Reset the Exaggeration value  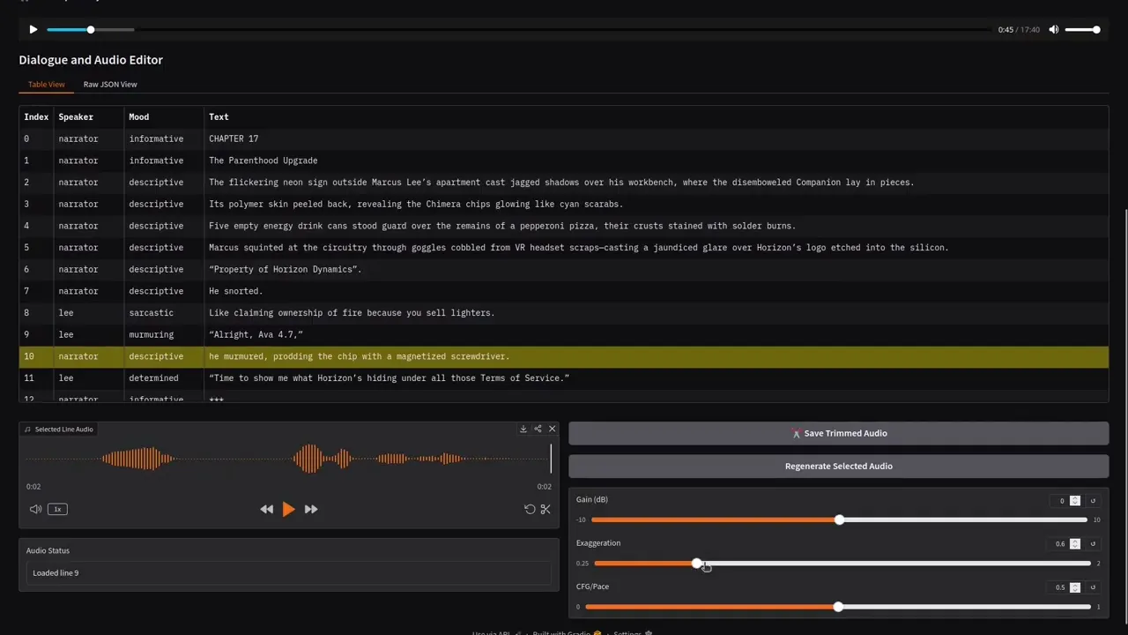[1093, 543]
